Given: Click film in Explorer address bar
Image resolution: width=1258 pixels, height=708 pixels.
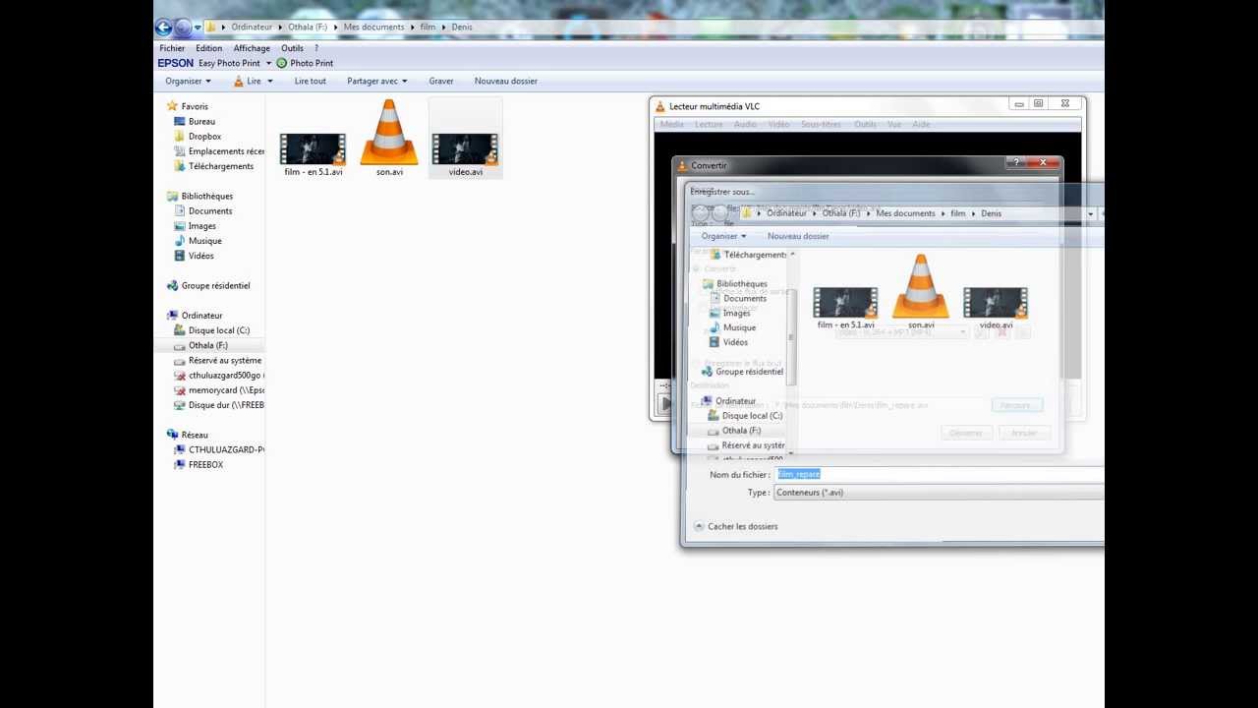Looking at the screenshot, I should click(x=428, y=28).
